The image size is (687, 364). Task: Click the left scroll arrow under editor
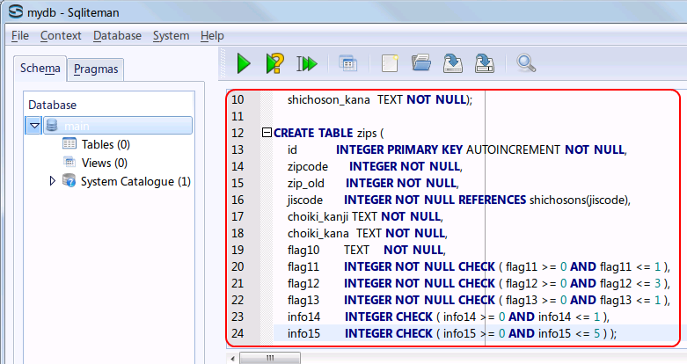pyautogui.click(x=234, y=358)
